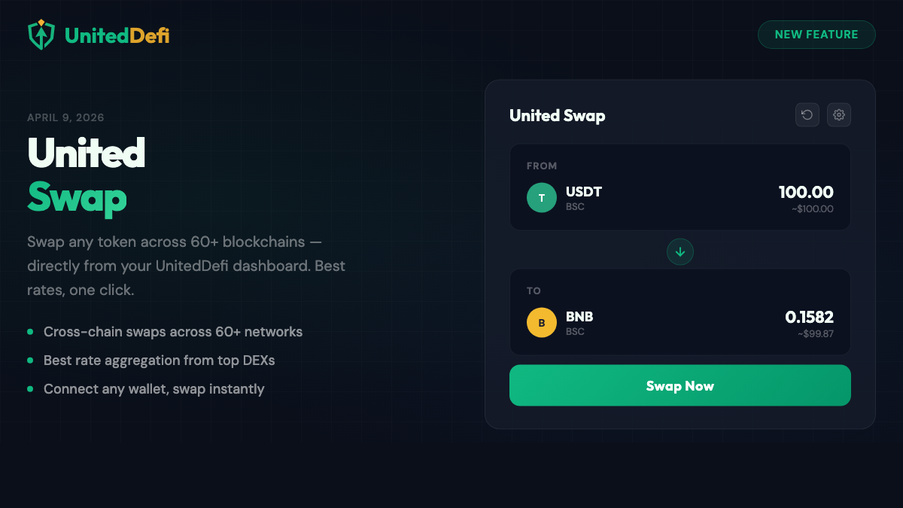Image resolution: width=903 pixels, height=508 pixels.
Task: Click the BNB token circle icon
Action: click(x=541, y=322)
